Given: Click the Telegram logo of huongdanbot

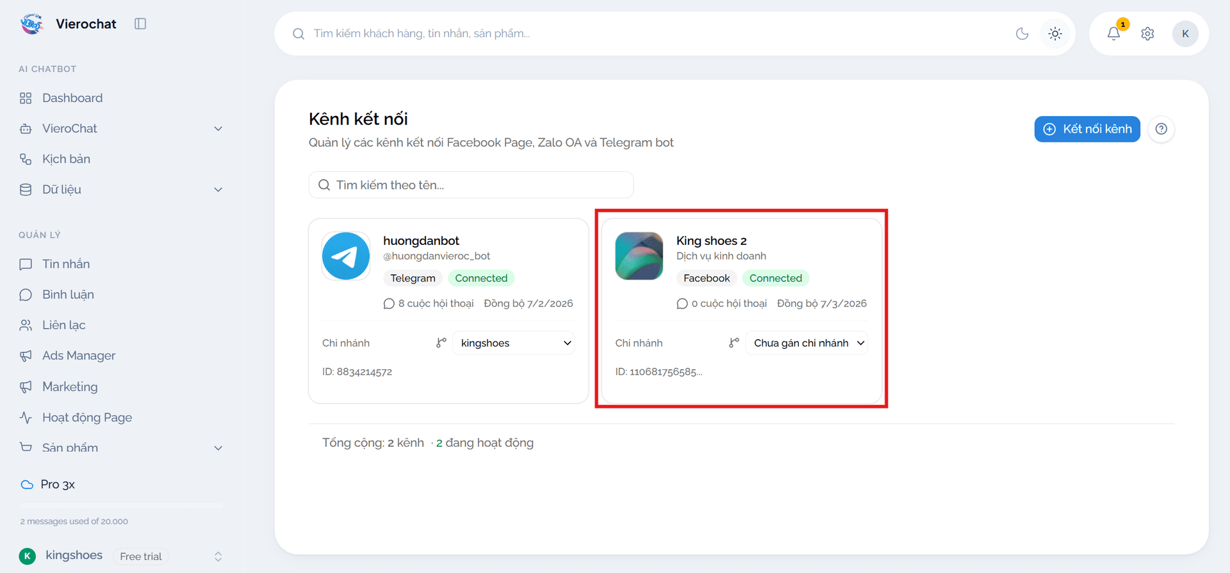Looking at the screenshot, I should coord(346,256).
